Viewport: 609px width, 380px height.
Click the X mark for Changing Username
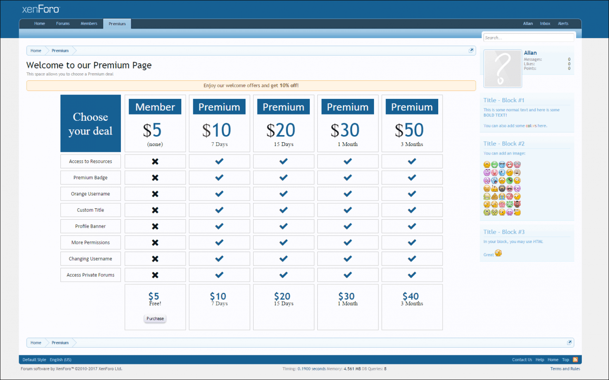[x=155, y=259]
